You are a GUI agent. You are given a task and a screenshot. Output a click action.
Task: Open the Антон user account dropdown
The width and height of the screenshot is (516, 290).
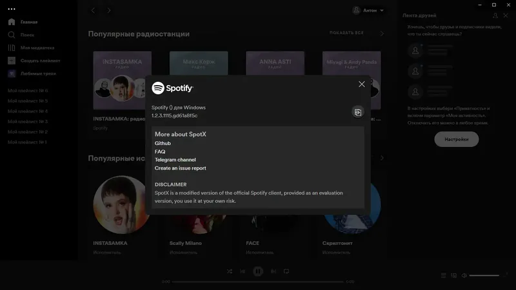[x=368, y=10]
